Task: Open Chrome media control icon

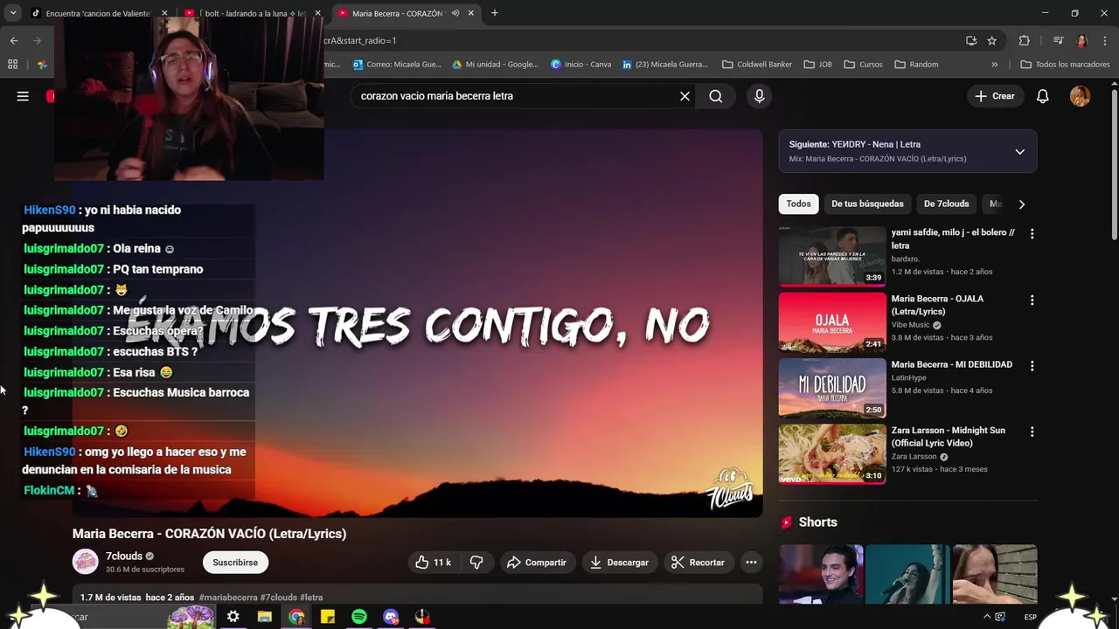Action: (x=1058, y=40)
